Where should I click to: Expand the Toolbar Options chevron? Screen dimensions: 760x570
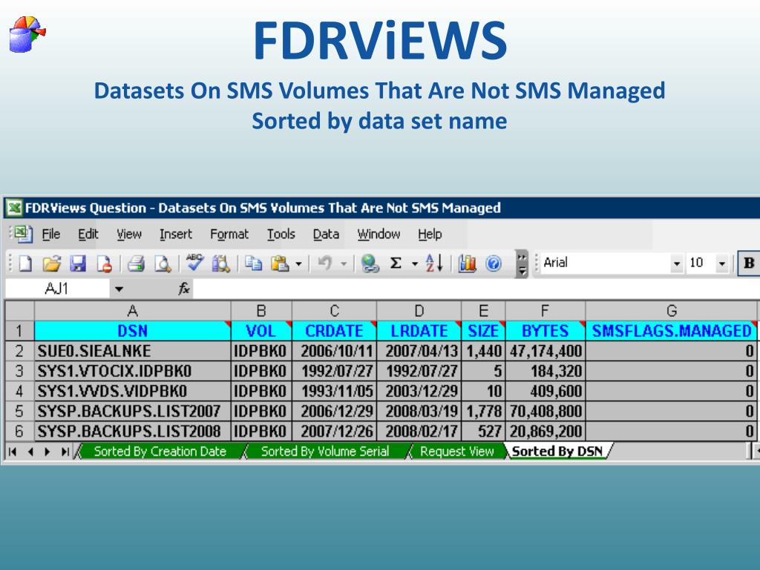522,263
